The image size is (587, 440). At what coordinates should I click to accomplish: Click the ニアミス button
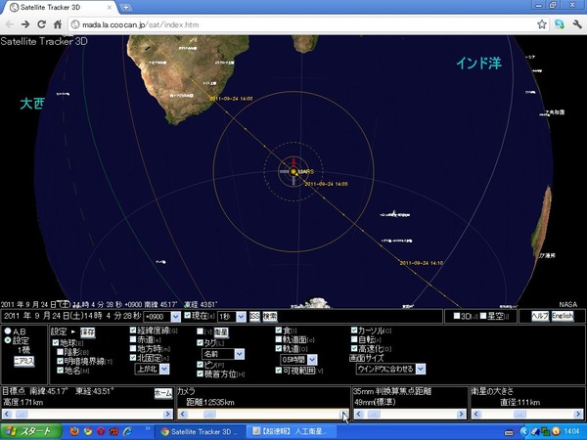click(x=23, y=361)
